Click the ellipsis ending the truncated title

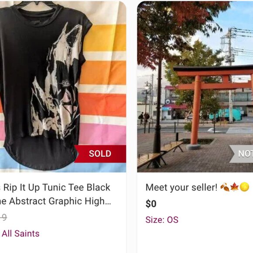point(108,202)
